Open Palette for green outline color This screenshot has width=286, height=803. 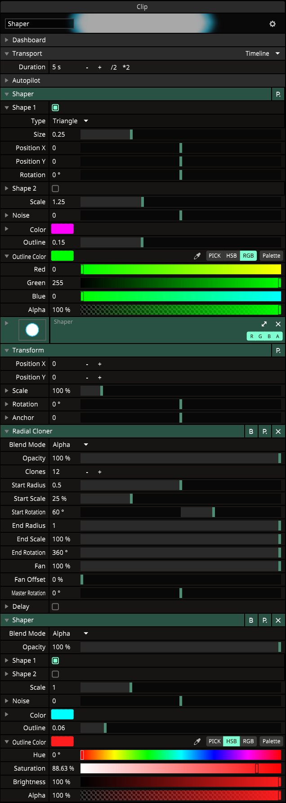[271, 256]
